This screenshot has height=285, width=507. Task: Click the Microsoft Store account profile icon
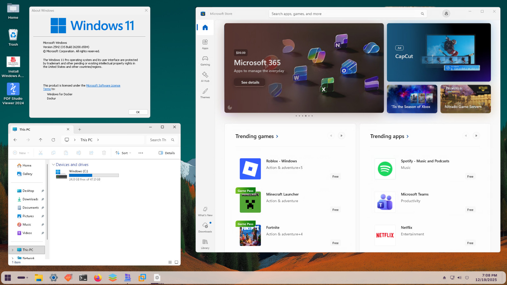pyautogui.click(x=446, y=14)
